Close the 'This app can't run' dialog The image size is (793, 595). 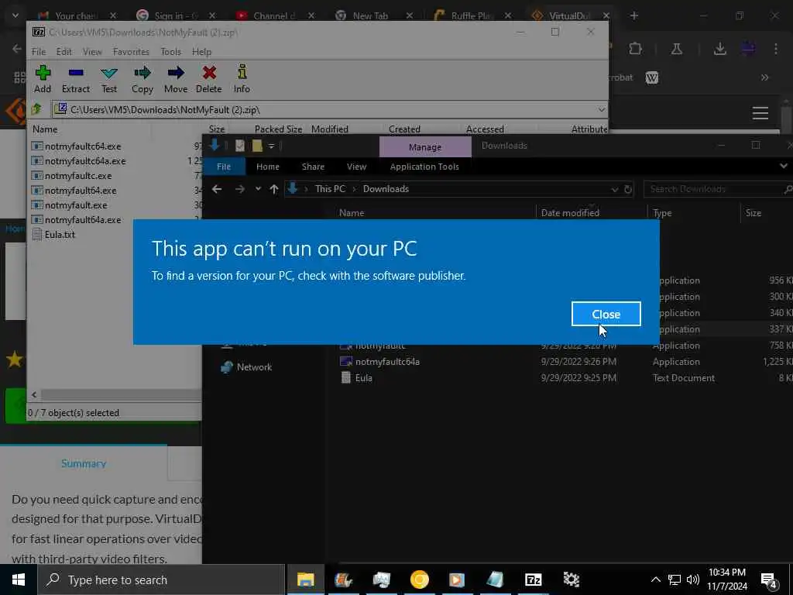tap(606, 315)
